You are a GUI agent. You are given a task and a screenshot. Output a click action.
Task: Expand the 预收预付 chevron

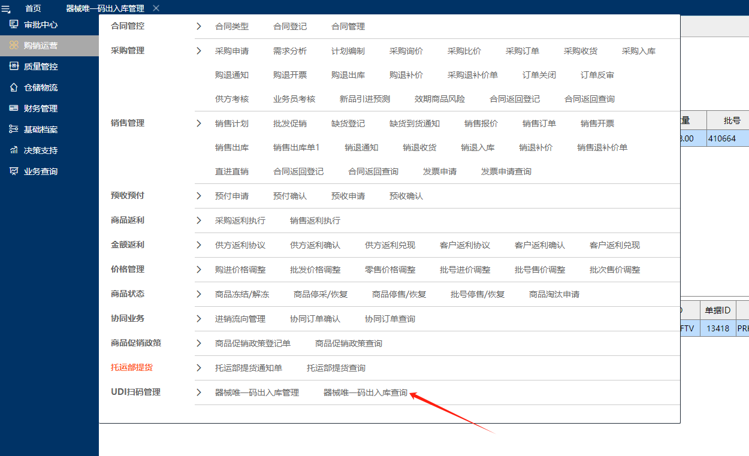coord(199,196)
